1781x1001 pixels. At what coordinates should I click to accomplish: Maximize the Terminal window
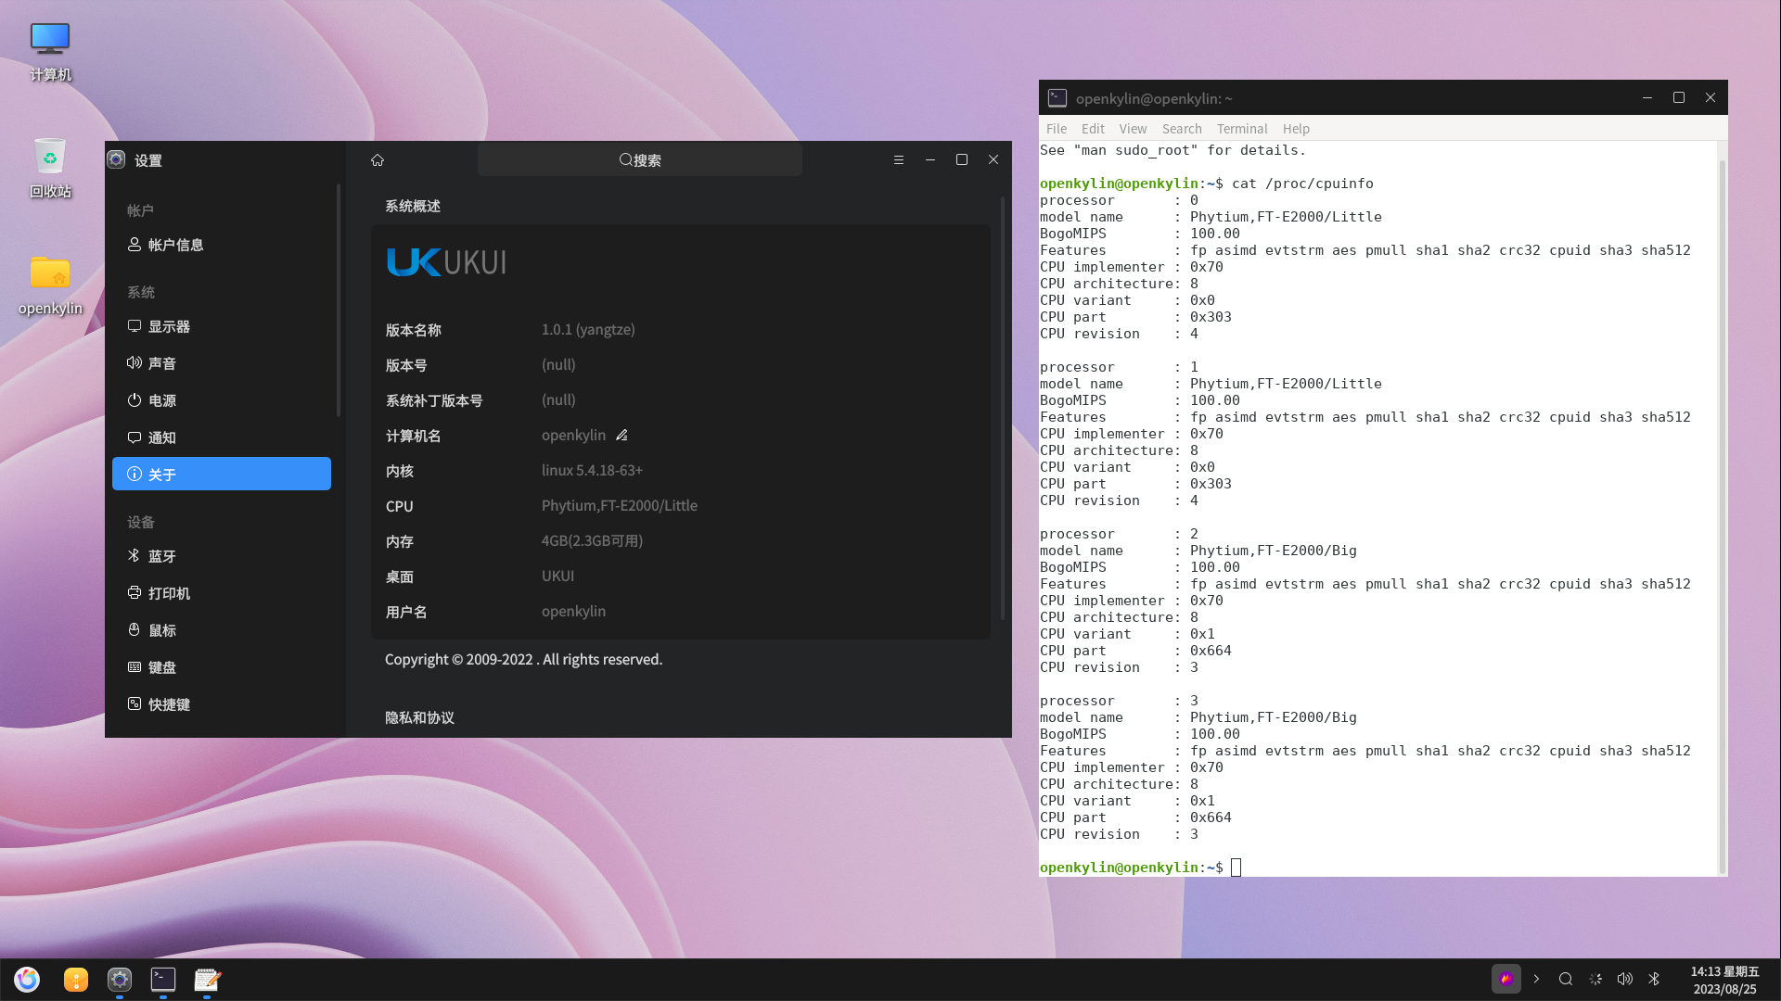point(1679,97)
